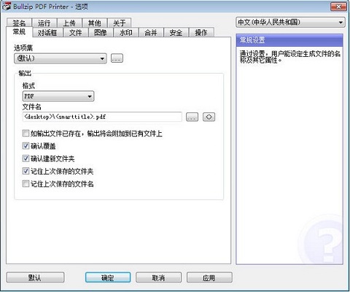The height and width of the screenshot is (292, 350).
Task: Click the macro insert button beside filename field
Action: [x=209, y=117]
